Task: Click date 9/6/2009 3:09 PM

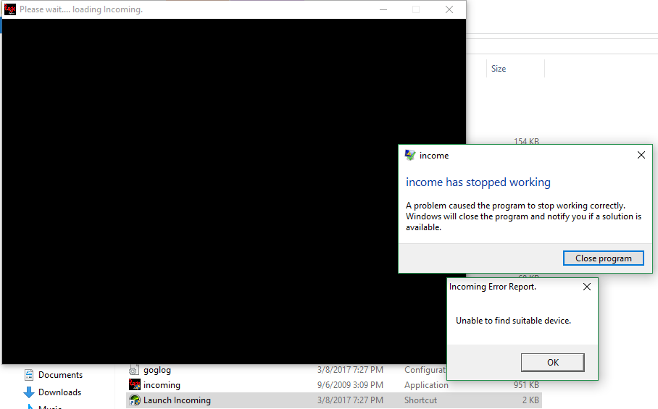Action: coord(350,384)
